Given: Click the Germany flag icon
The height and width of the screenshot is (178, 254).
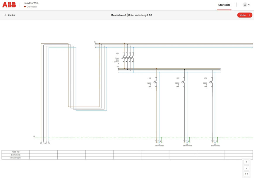Looking at the screenshot, I should tap(25, 7).
